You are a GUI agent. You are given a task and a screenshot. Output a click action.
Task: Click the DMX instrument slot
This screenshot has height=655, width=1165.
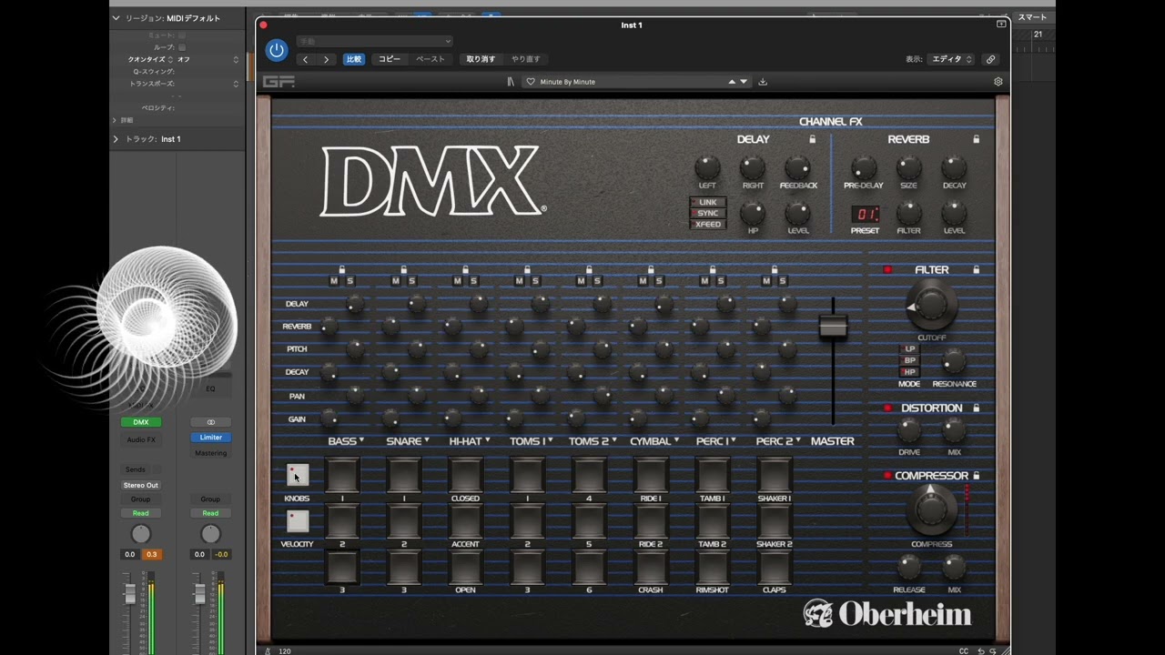141,422
